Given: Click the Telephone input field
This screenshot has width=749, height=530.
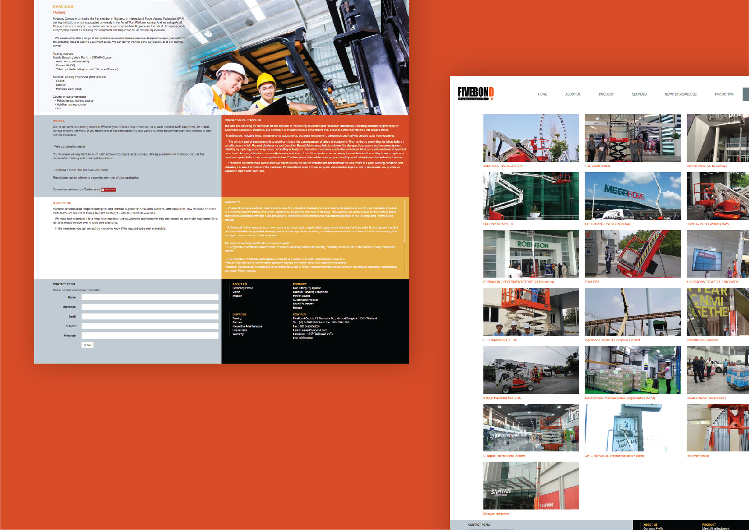Looking at the screenshot, I should 150,307.
